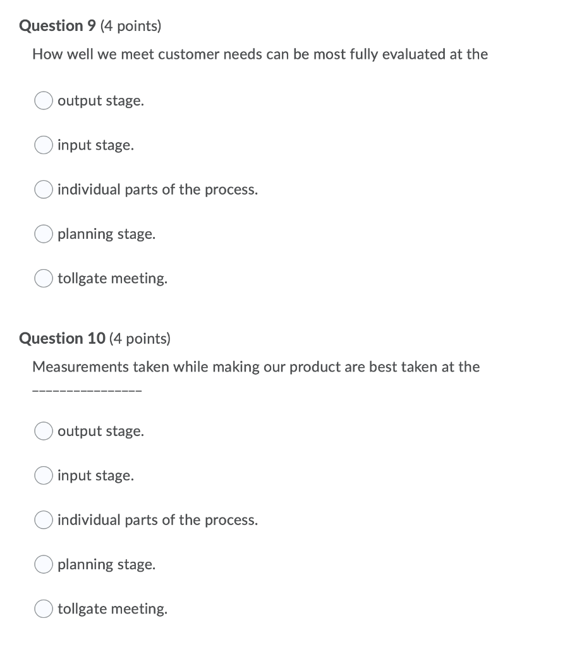Click the question text about measurements while making product
The height and width of the screenshot is (647, 565).
256,366
